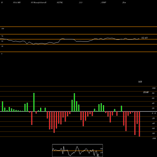Click the RSI current value 52.43
Image resolution: width=157 pixels, height=157 pixels.
point(144,38)
